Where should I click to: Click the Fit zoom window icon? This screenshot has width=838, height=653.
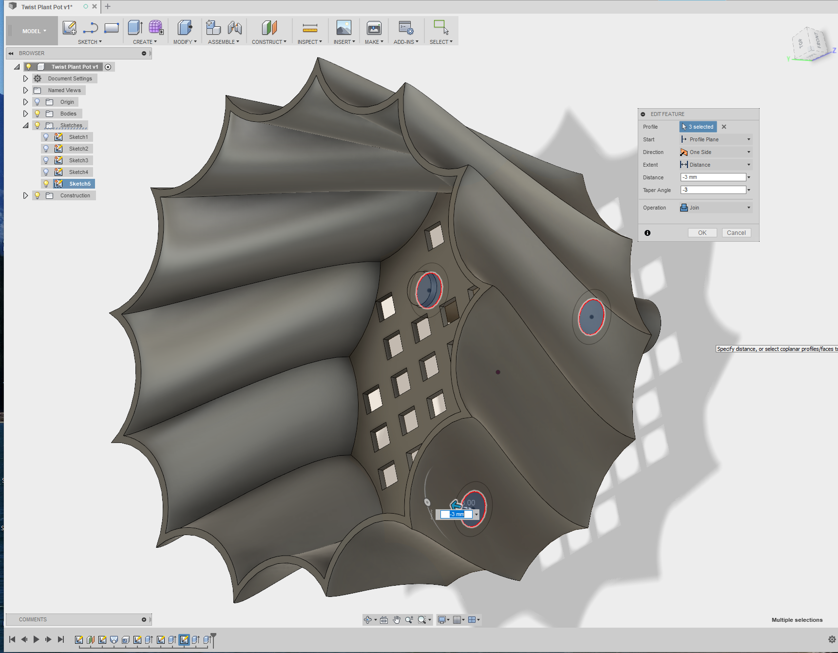(422, 620)
